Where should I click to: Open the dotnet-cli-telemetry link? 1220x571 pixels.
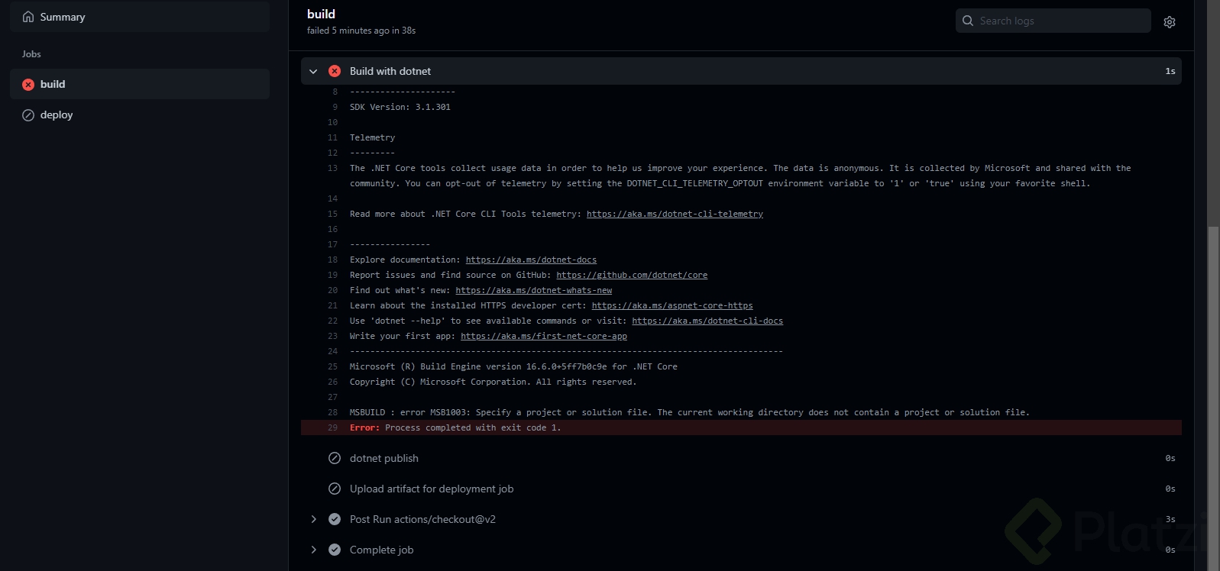click(675, 214)
